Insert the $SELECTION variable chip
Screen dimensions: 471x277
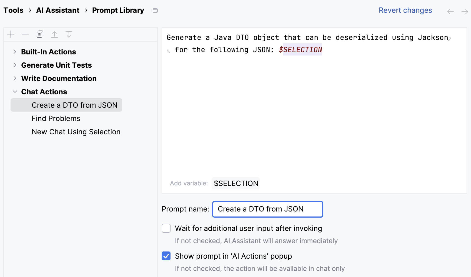coord(235,183)
